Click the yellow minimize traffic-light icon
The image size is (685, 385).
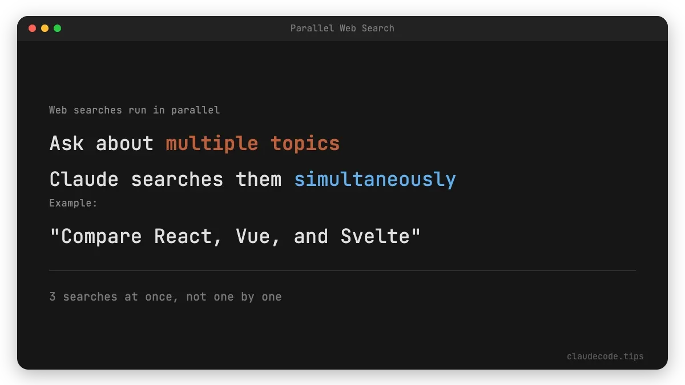pyautogui.click(x=45, y=27)
